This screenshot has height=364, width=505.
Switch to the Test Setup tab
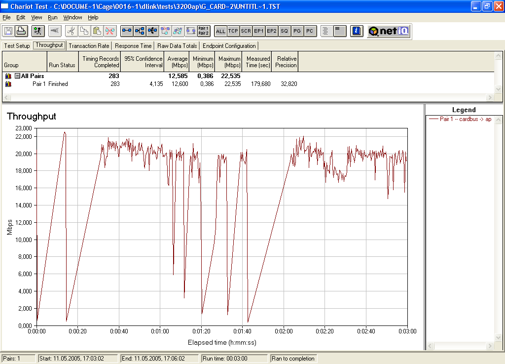(17, 46)
